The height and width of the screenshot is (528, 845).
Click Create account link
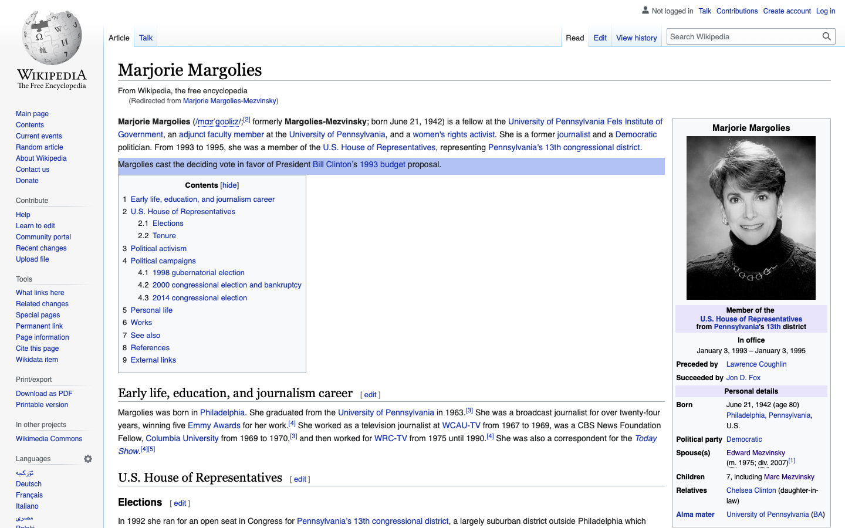tap(787, 11)
